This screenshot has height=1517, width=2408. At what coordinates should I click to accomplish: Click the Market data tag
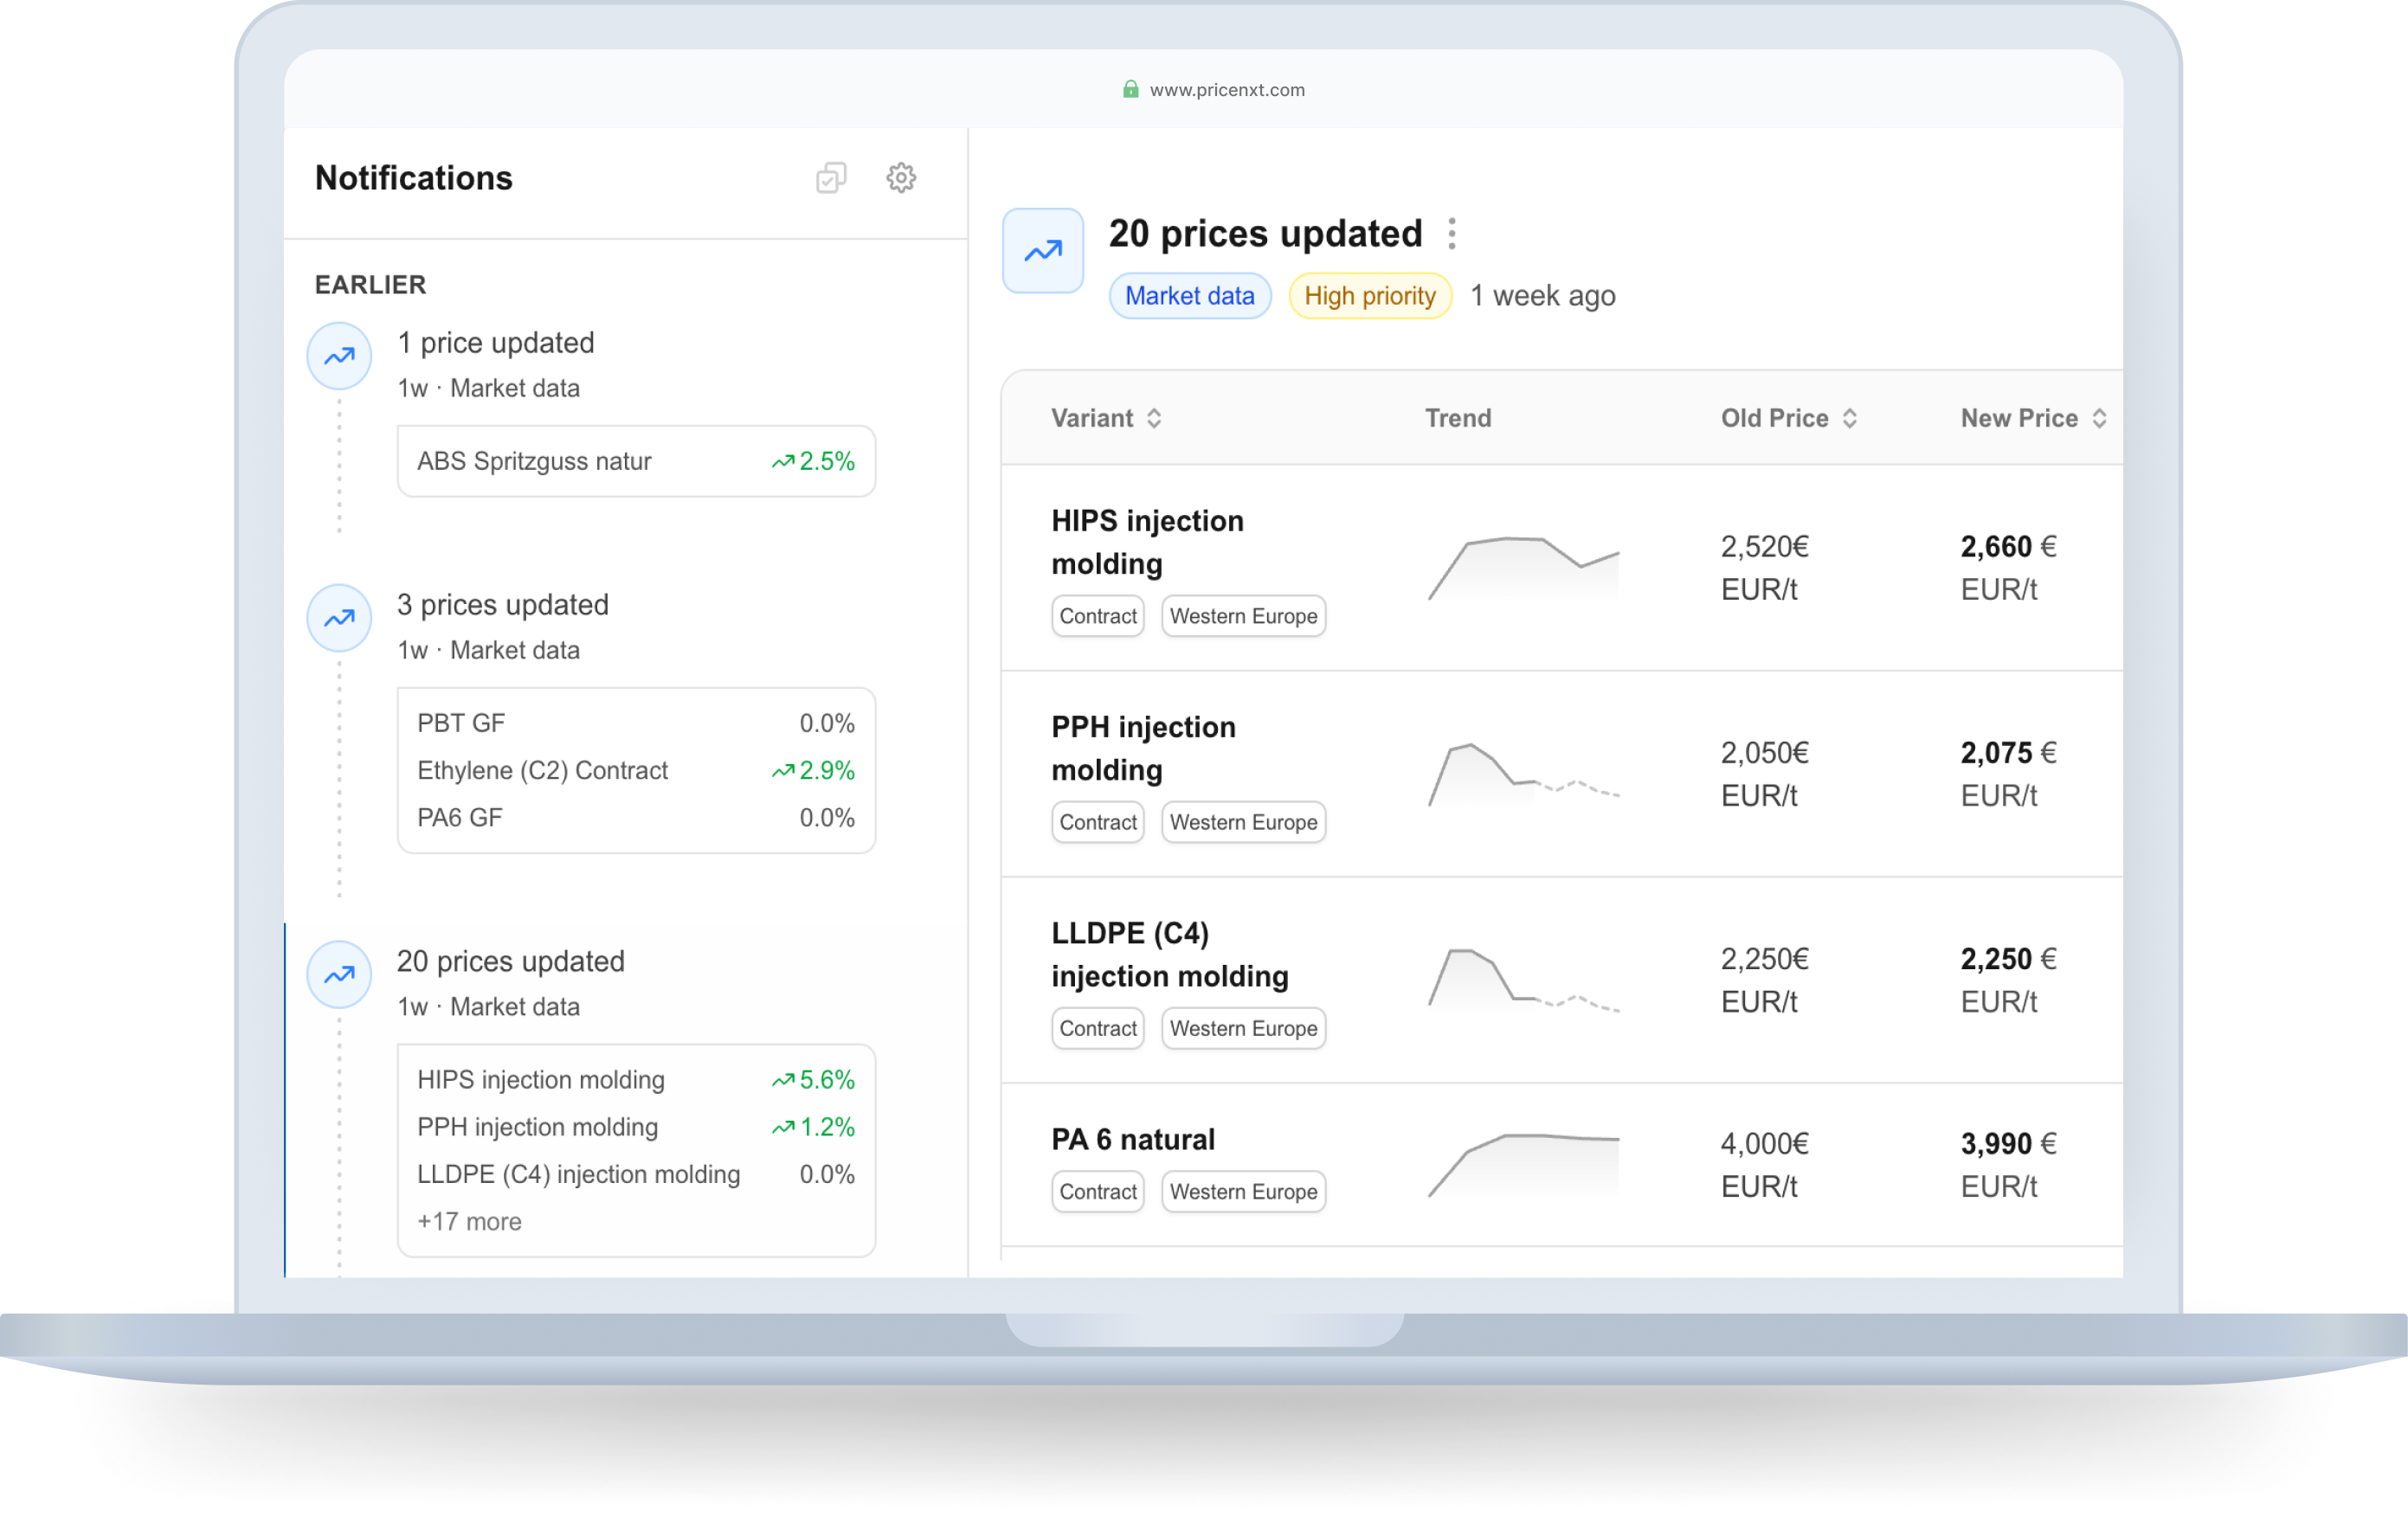pyautogui.click(x=1190, y=296)
